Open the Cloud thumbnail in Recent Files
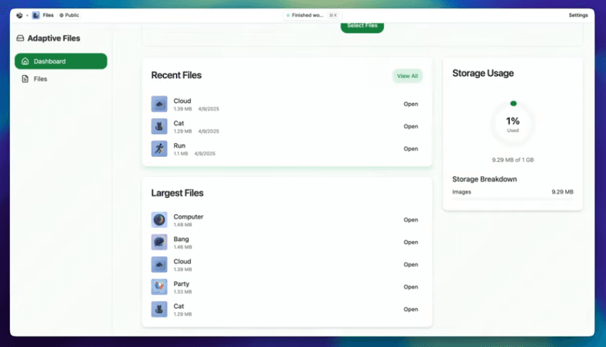 click(x=159, y=104)
